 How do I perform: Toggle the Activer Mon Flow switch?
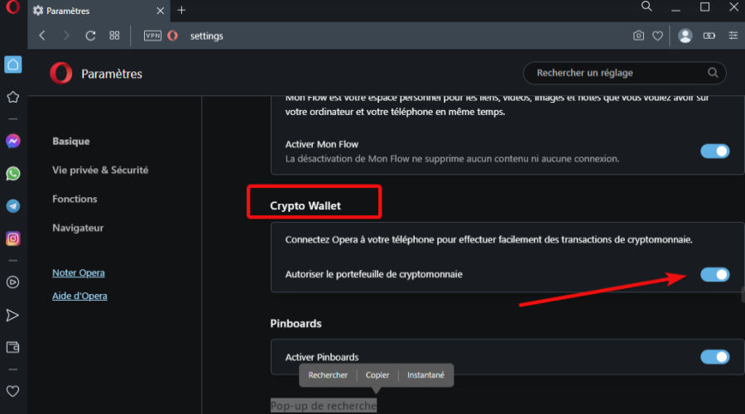[x=714, y=152]
